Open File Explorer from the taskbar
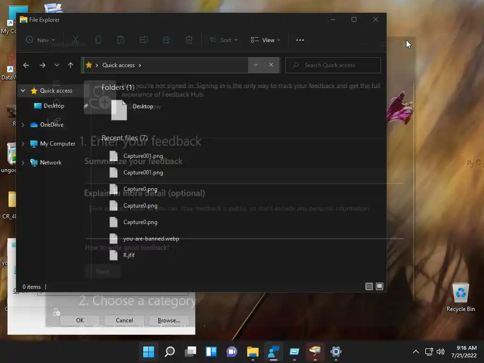The height and width of the screenshot is (363, 484). (252, 352)
